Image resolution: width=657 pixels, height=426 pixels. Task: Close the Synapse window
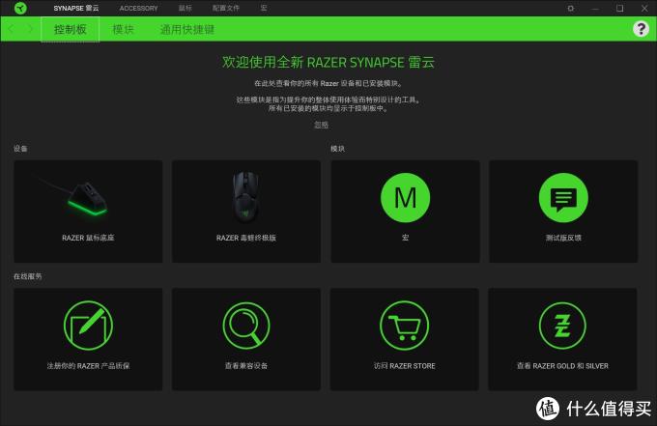click(x=644, y=8)
